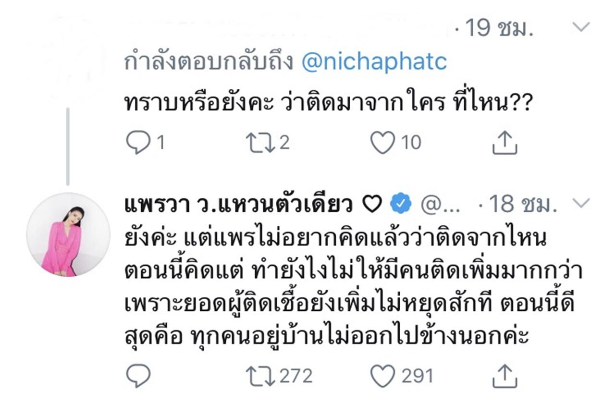Expand the chevron menu beside 18 ชม.

point(581,204)
